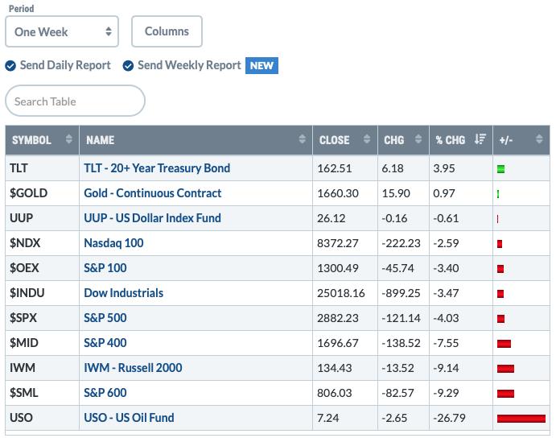The image size is (556, 438).
Task: Click the SYMBOL column header label
Action: click(x=31, y=140)
